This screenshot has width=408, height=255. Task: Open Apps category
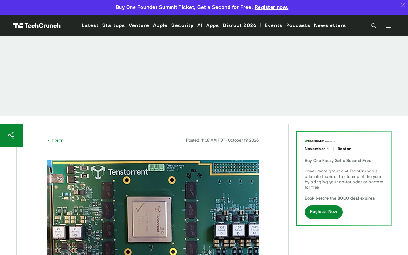[x=213, y=25]
